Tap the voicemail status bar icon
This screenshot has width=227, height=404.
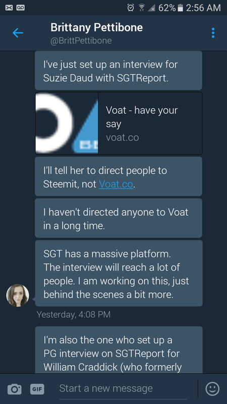pos(21,8)
